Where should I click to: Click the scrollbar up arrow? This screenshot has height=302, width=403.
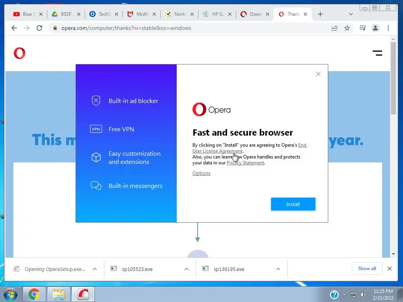(393, 39)
